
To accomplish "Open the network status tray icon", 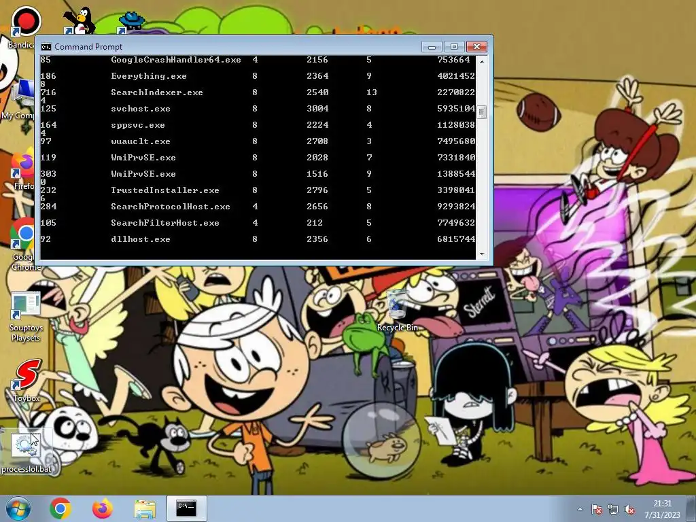I will [x=613, y=509].
